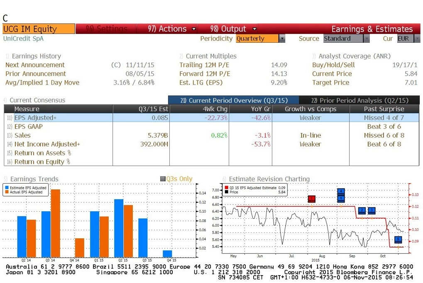Click the 98) Output menu
The image size is (423, 283).
[x=228, y=29]
